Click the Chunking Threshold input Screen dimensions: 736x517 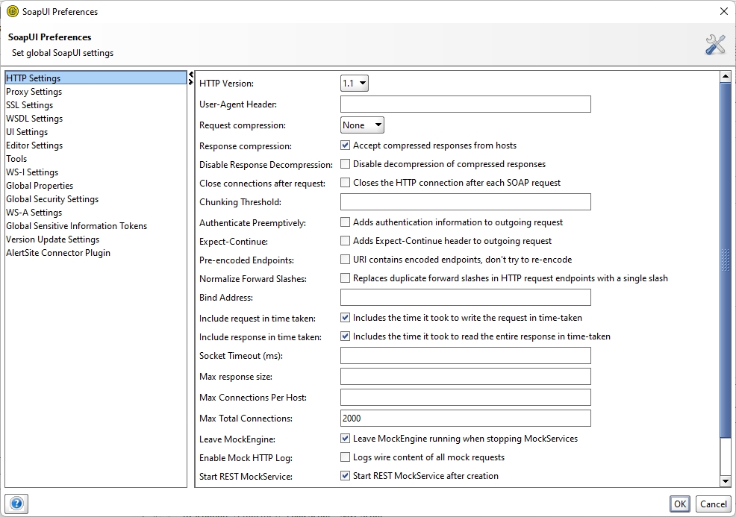point(466,201)
